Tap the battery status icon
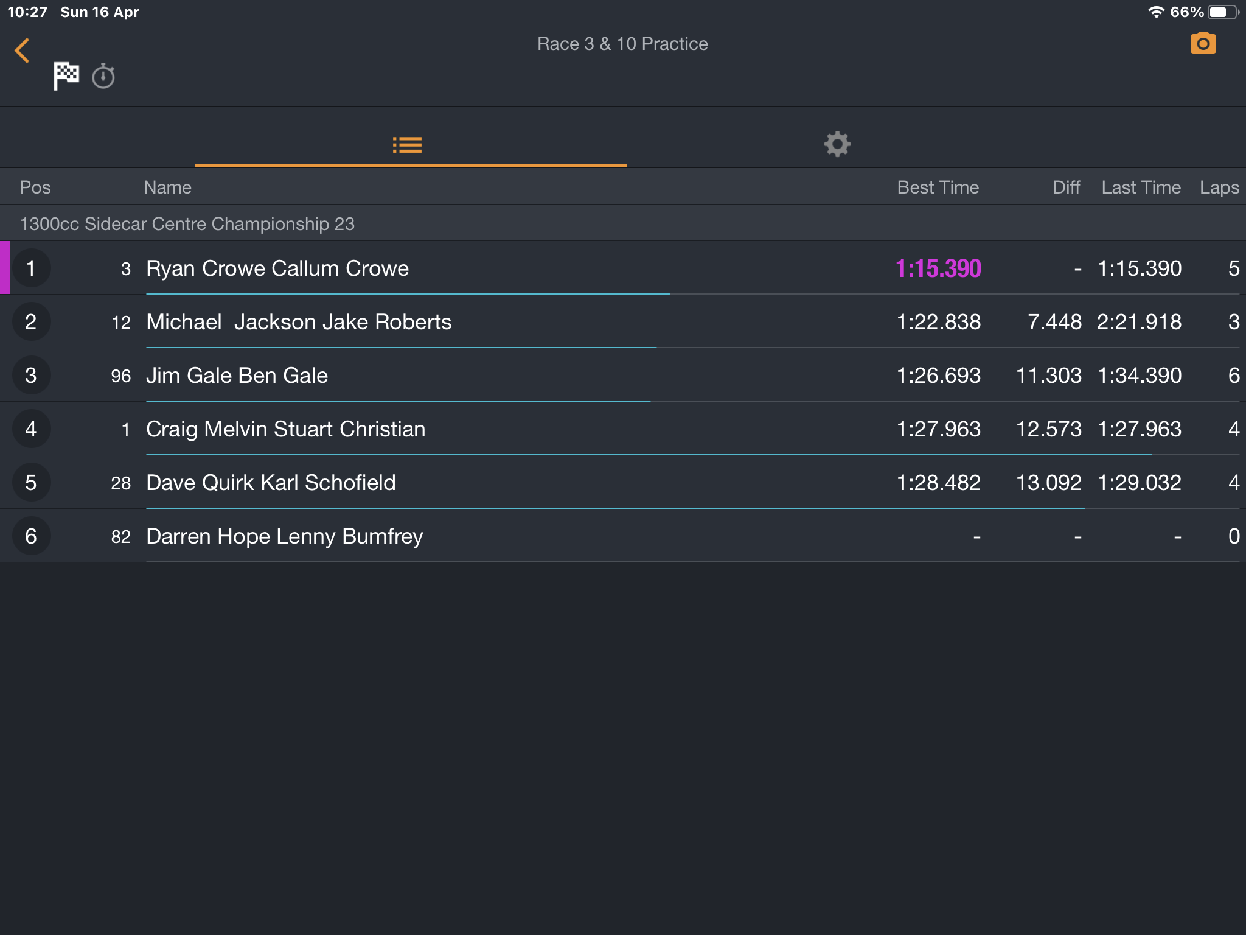The height and width of the screenshot is (935, 1246). tap(1223, 12)
